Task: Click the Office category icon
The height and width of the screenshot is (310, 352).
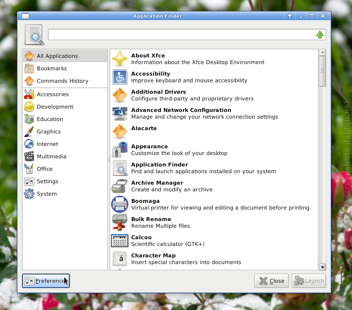Action: coord(29,169)
